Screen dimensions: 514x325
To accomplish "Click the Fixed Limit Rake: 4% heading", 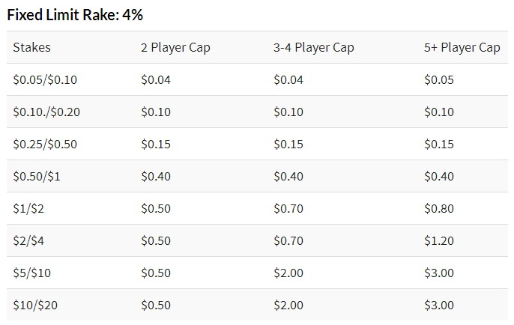I will pos(75,15).
